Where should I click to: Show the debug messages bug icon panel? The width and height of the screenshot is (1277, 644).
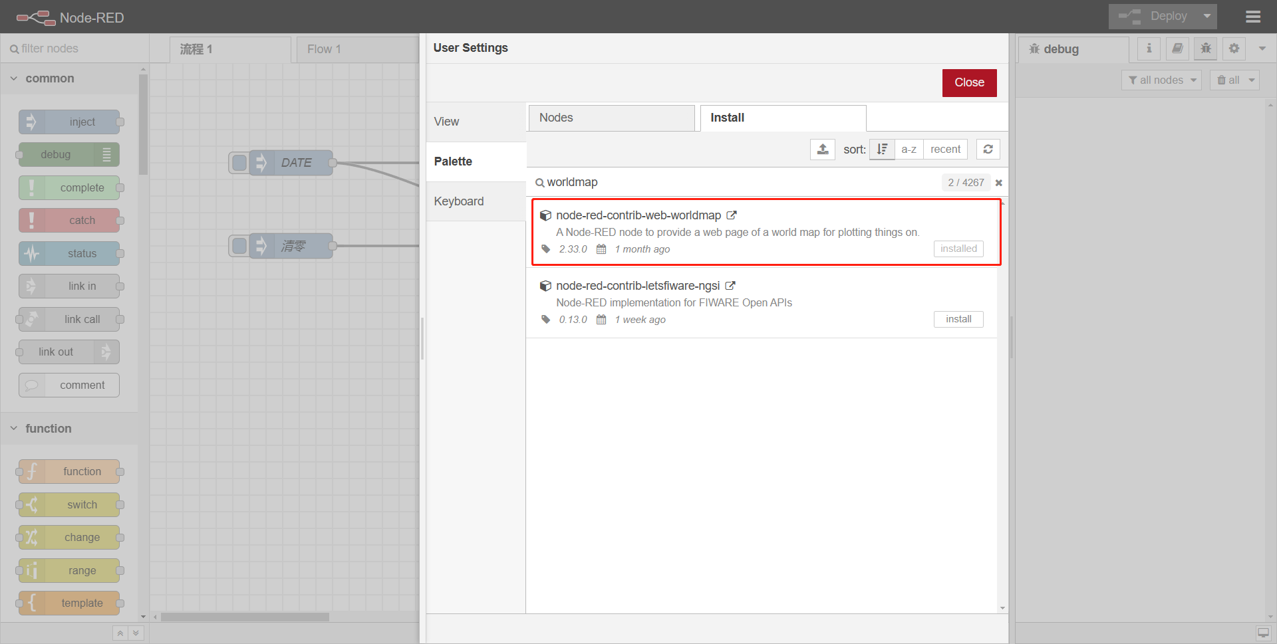[x=1206, y=49]
